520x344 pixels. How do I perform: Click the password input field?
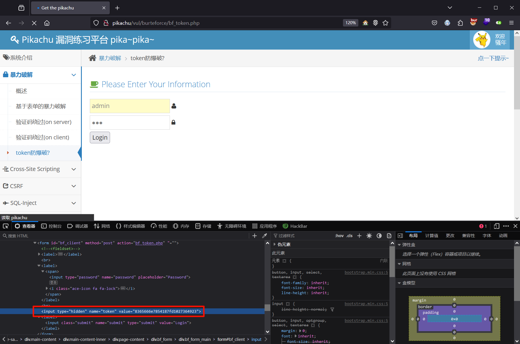point(130,123)
